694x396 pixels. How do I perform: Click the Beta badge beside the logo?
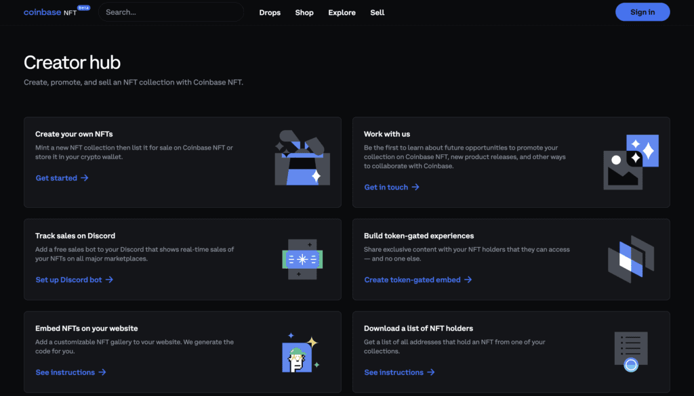pyautogui.click(x=83, y=7)
